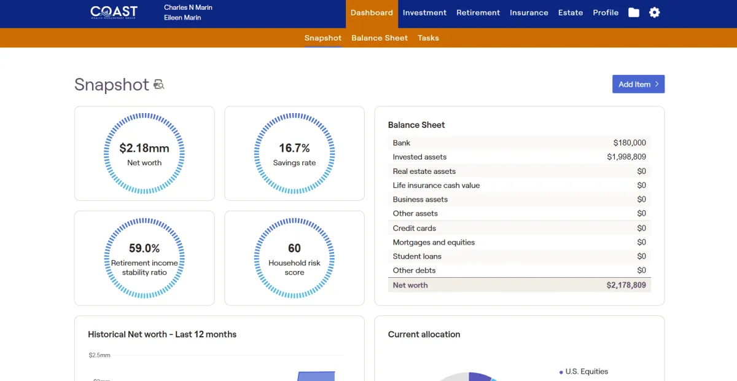Switch to the Tasks tab
Viewport: 737px width, 381px height.
[428, 38]
